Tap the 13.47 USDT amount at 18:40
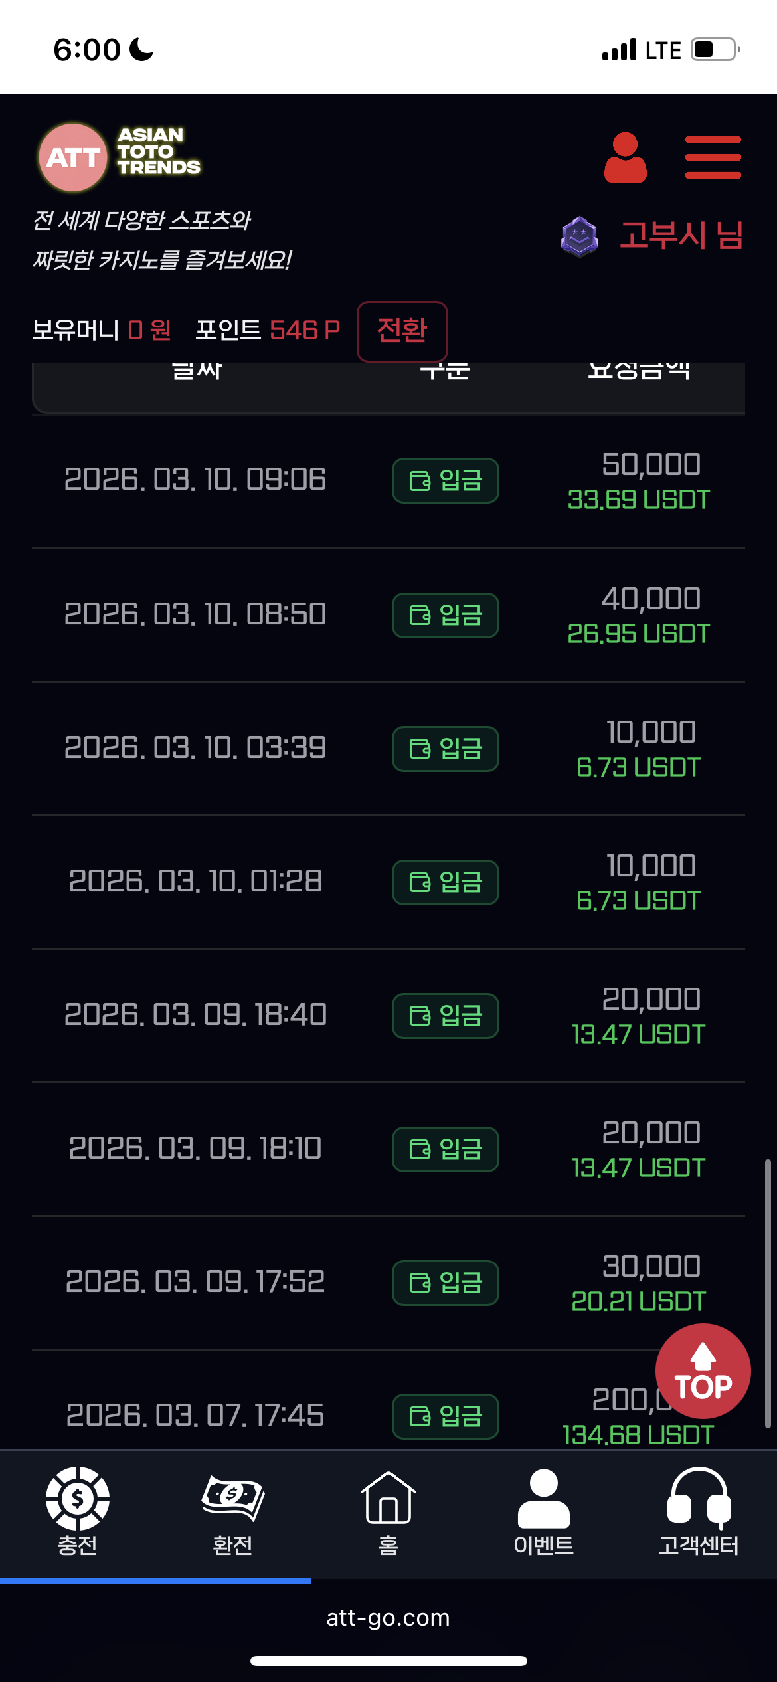777x1682 pixels. pyautogui.click(x=638, y=1034)
